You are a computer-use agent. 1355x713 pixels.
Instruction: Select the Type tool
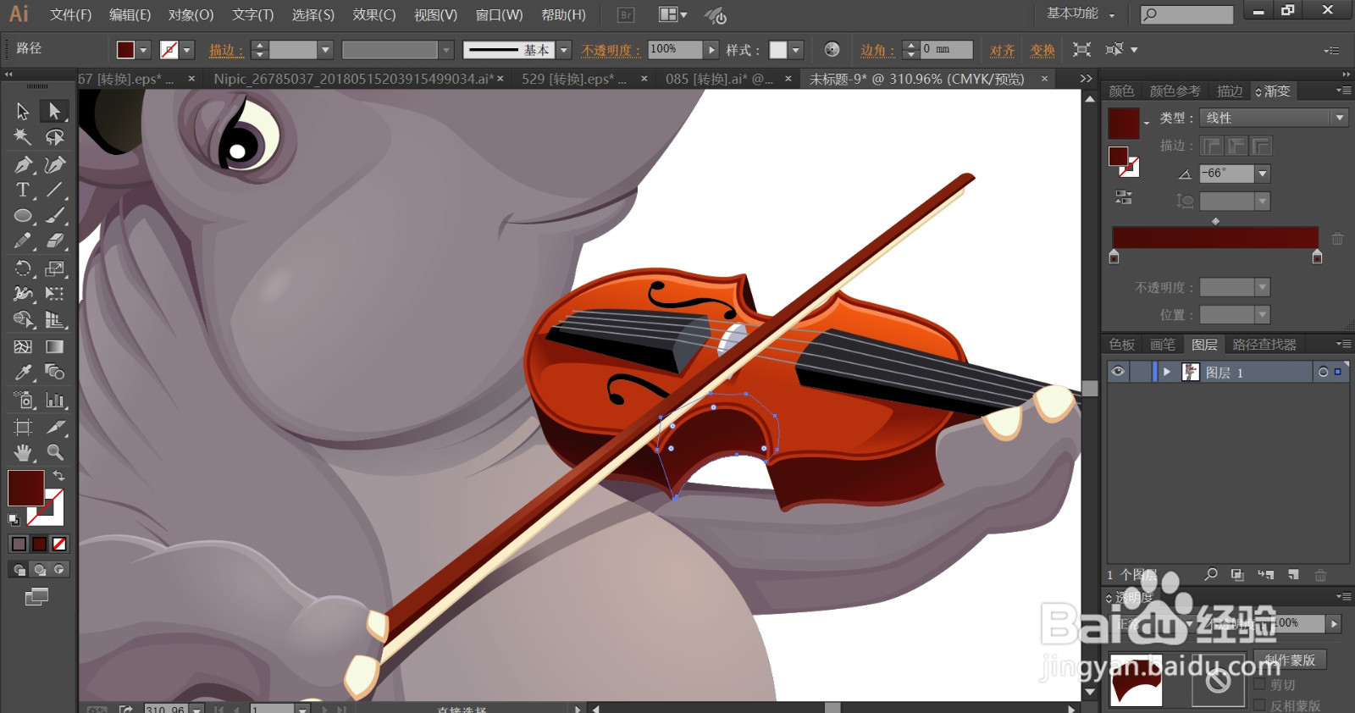click(23, 190)
